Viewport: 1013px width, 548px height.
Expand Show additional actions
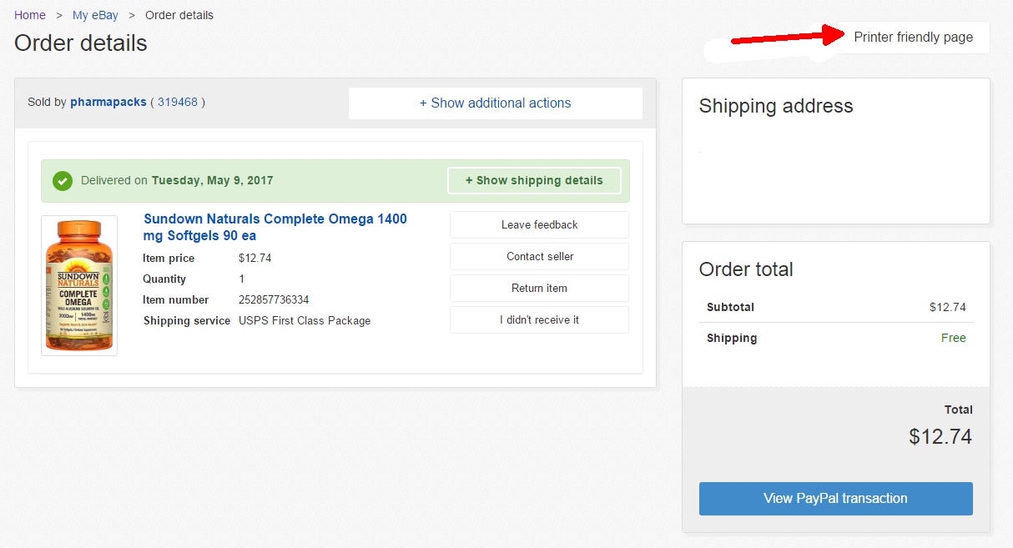pyautogui.click(x=495, y=103)
